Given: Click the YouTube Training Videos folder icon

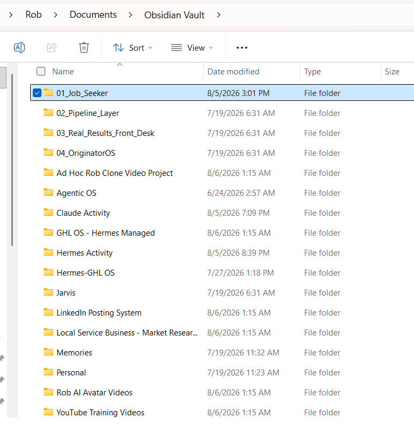Looking at the screenshot, I should point(48,412).
